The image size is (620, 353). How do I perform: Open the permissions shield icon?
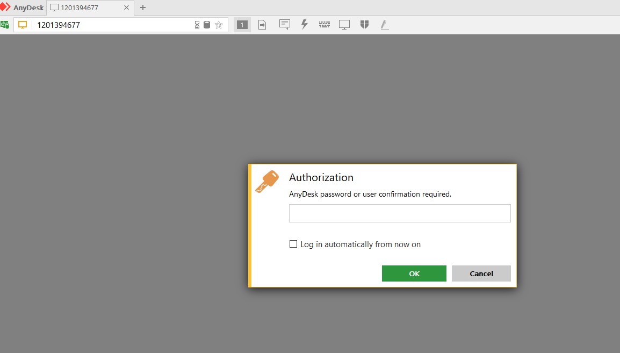click(365, 25)
